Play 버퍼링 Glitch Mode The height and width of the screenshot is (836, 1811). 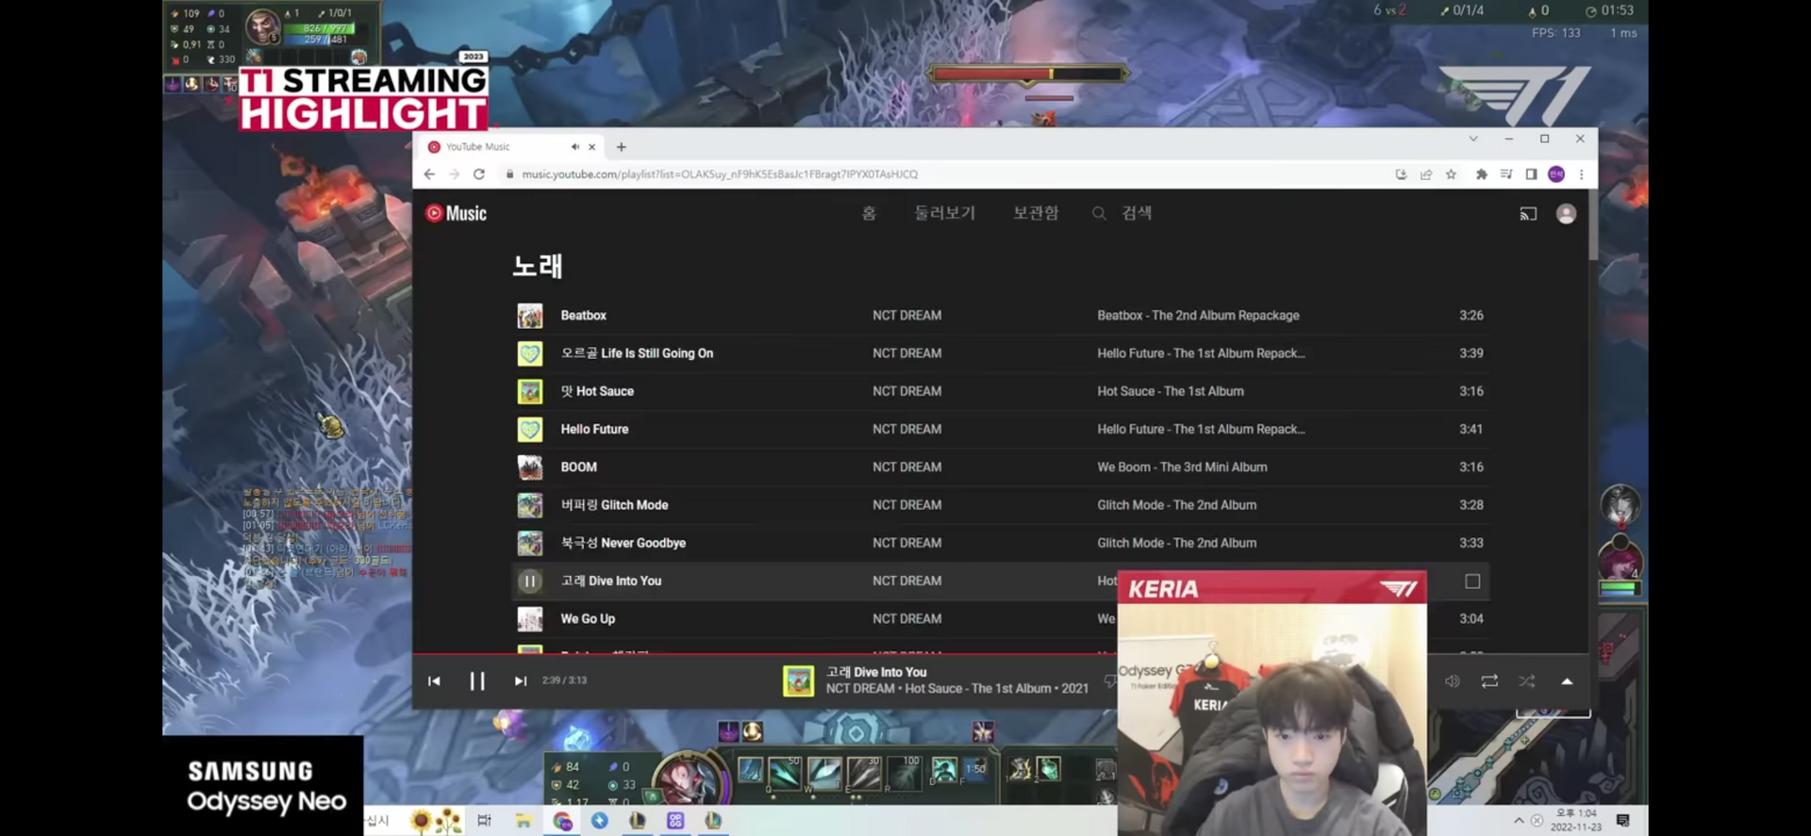pos(614,505)
